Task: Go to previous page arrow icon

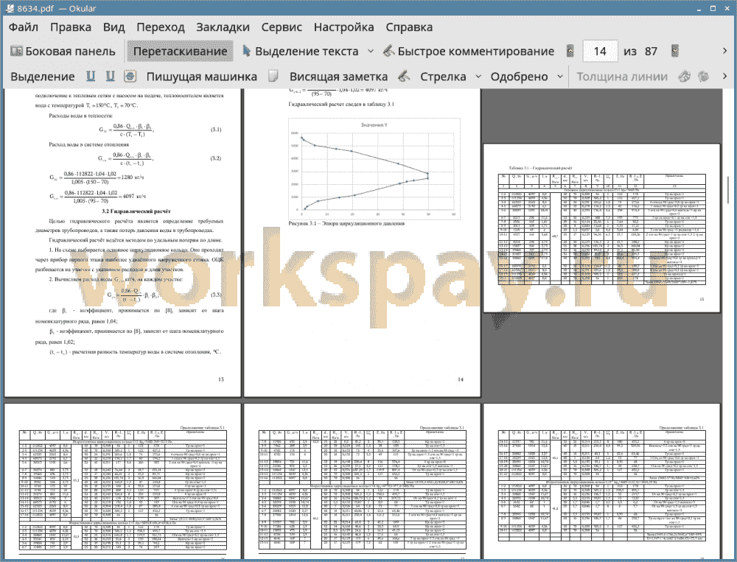Action: pos(570,51)
